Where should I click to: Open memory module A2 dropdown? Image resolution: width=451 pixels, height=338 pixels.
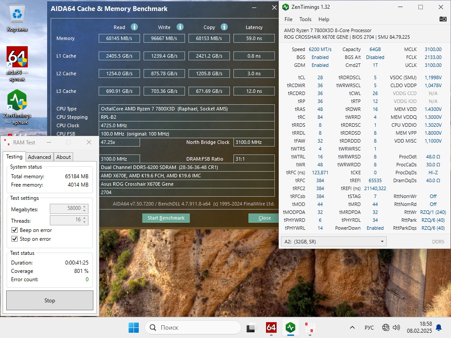click(334, 242)
